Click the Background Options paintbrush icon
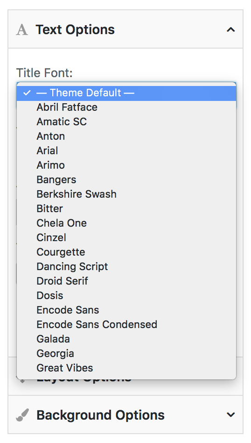 pyautogui.click(x=22, y=415)
